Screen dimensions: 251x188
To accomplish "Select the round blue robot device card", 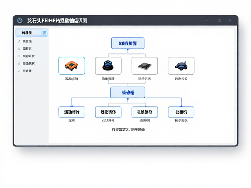I will tap(181, 66).
